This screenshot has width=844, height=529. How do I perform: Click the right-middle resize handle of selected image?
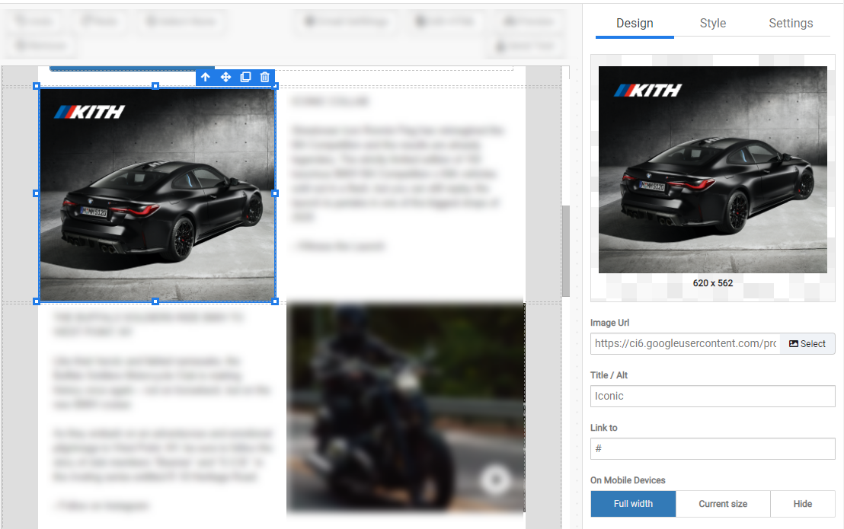point(275,193)
